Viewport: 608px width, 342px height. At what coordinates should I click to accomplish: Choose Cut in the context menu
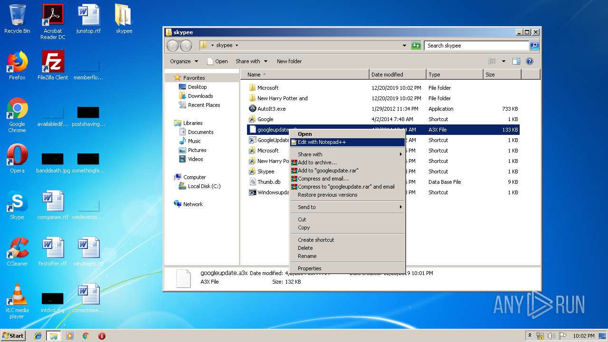pos(347,219)
